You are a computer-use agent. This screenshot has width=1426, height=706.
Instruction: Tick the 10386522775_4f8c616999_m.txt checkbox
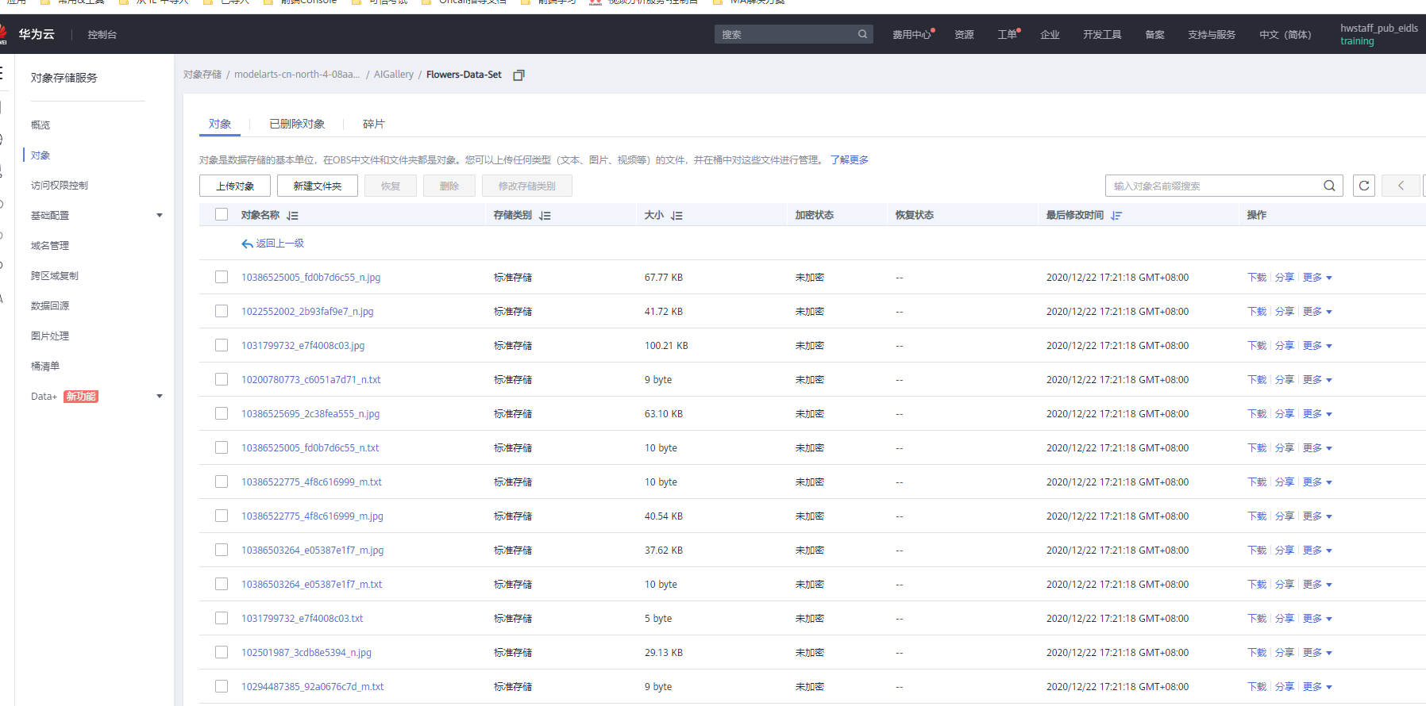pyautogui.click(x=222, y=482)
